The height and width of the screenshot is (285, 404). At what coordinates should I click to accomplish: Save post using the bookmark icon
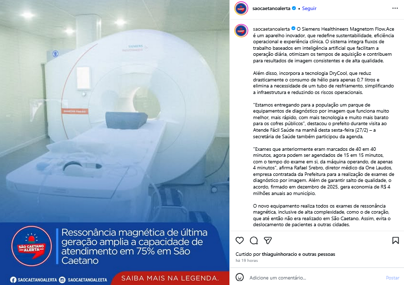[395, 240]
